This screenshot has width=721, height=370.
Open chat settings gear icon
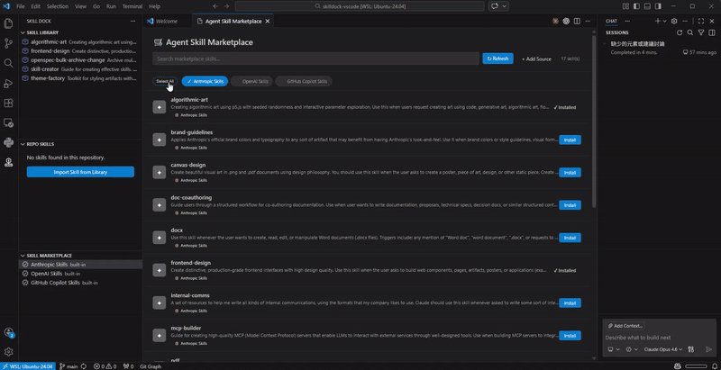tap(674, 21)
